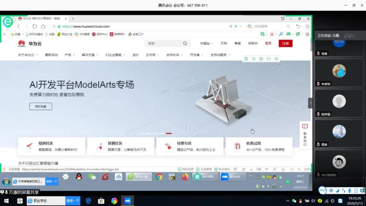
Task: Open the 360搜索 bookmark
Action: pyautogui.click(x=82, y=34)
